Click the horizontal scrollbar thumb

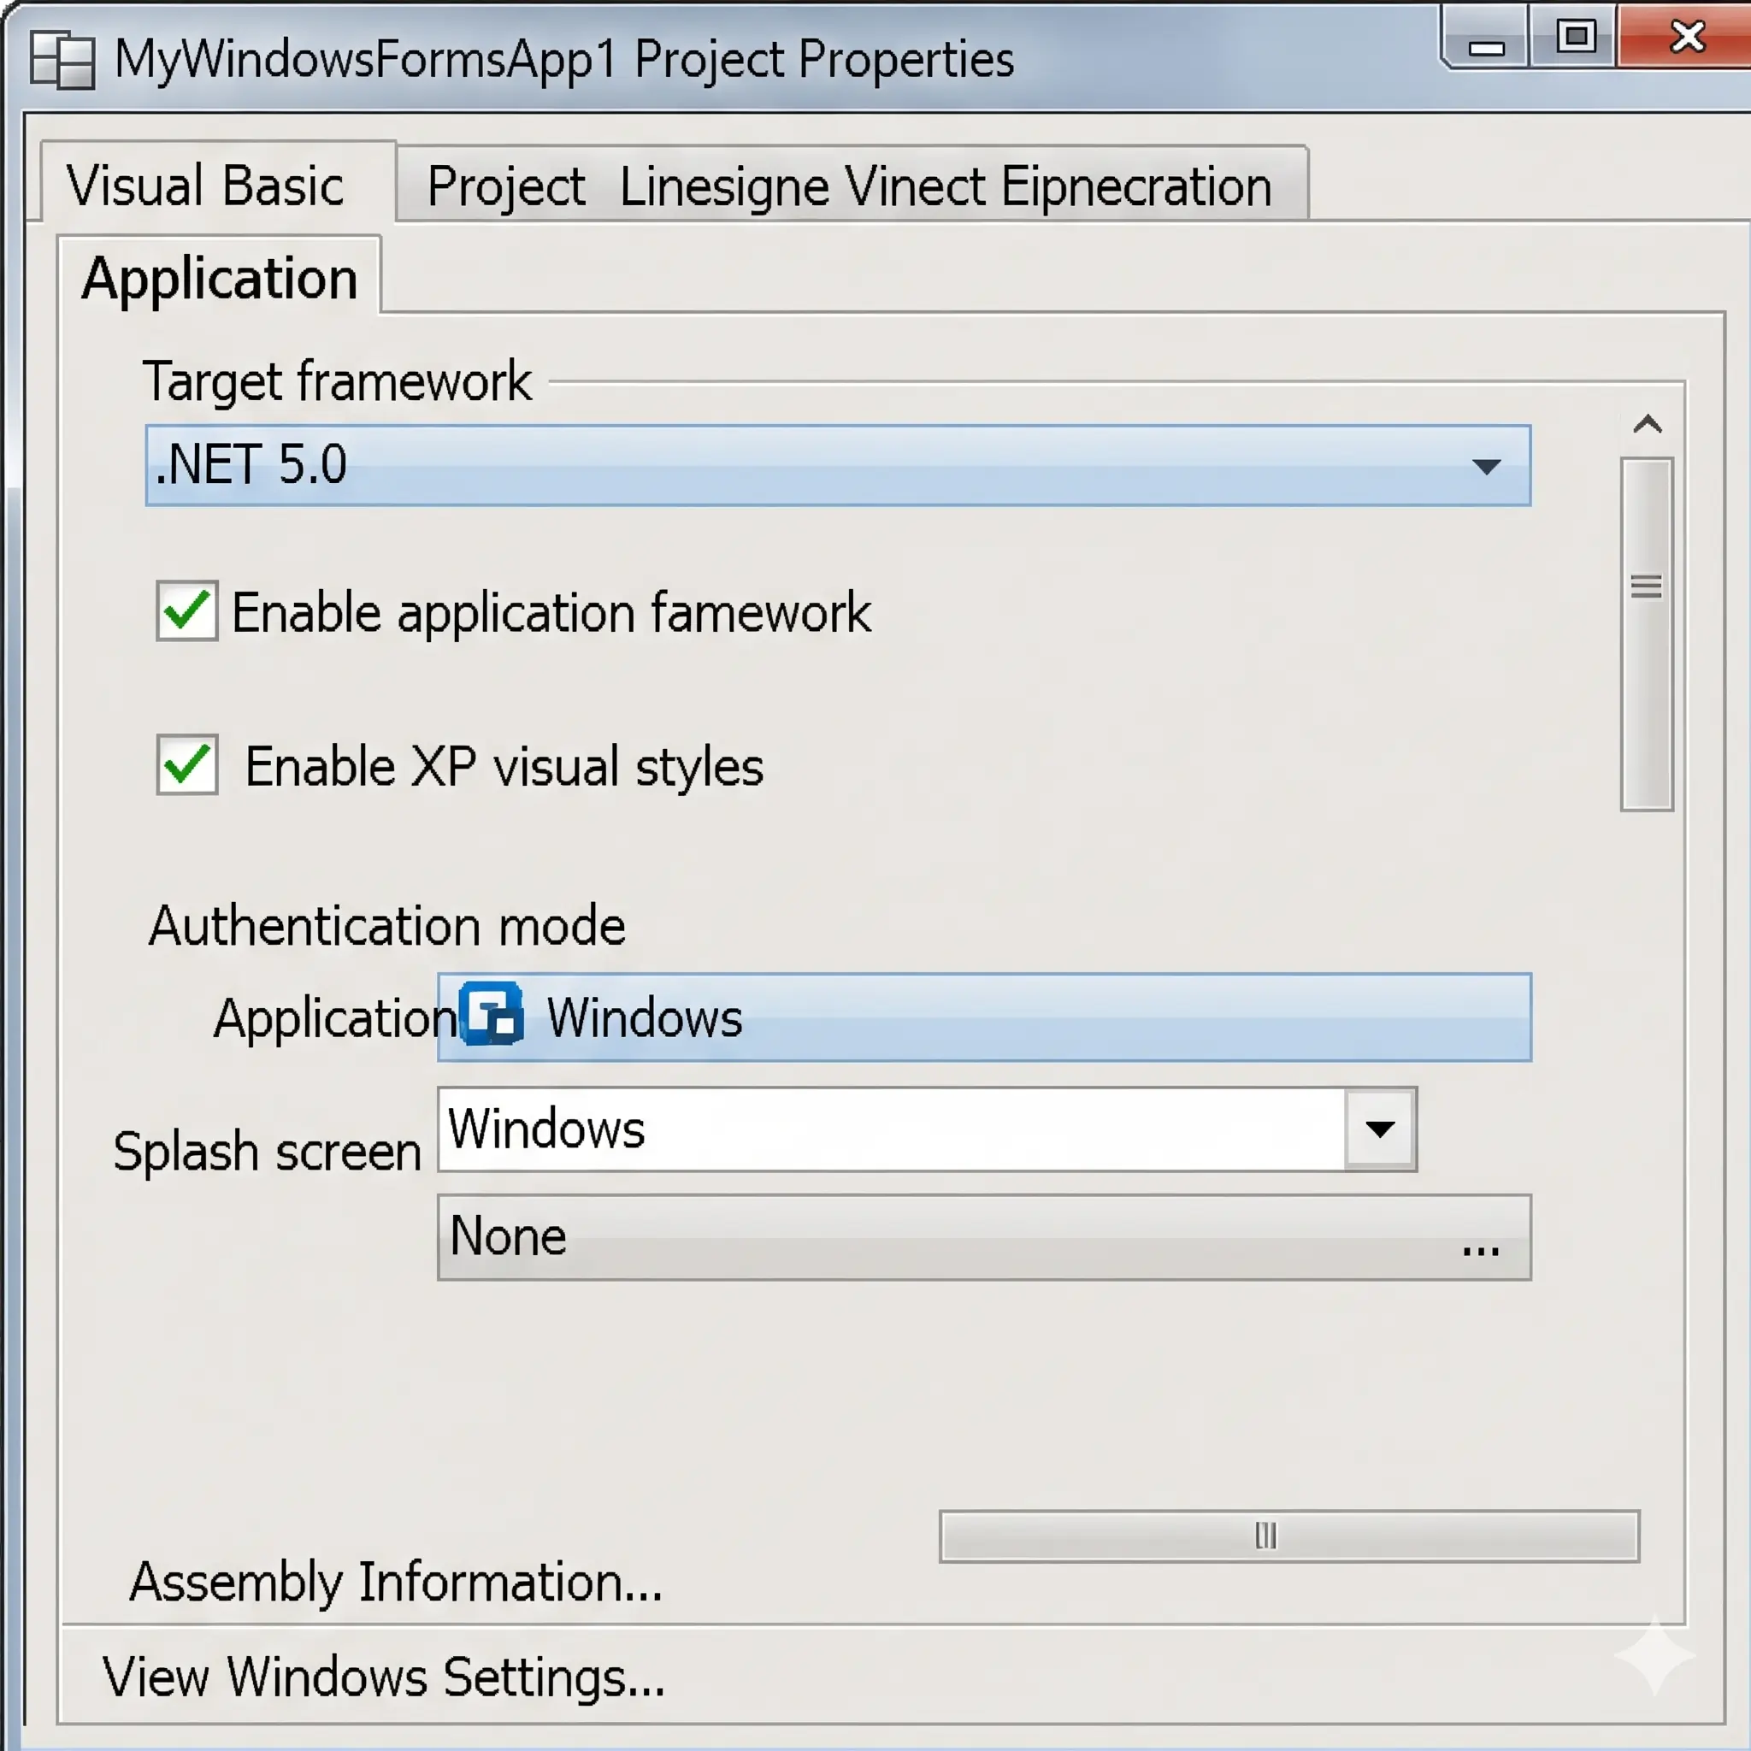pos(1288,1536)
